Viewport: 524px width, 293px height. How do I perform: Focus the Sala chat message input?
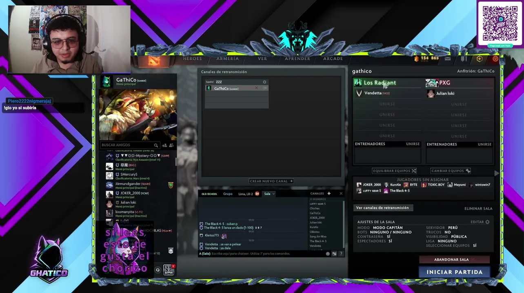[x=261, y=254]
